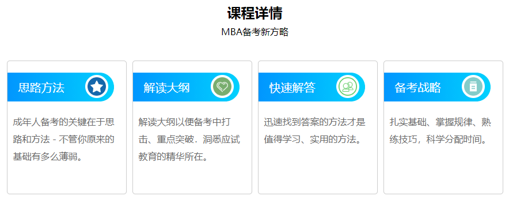The width and height of the screenshot is (509, 211).
Task: Click the 课程详情 page heading
Action: point(254,13)
